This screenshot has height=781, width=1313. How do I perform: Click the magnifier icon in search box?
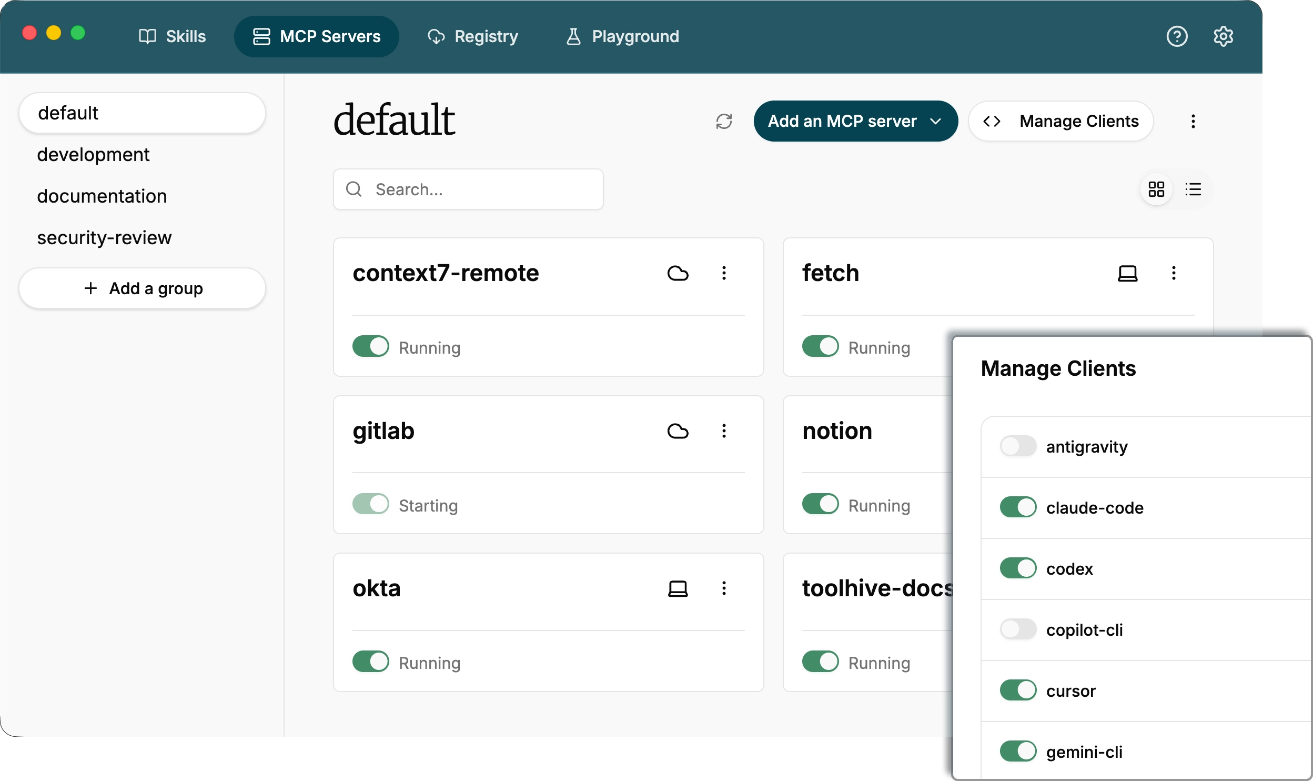point(353,189)
